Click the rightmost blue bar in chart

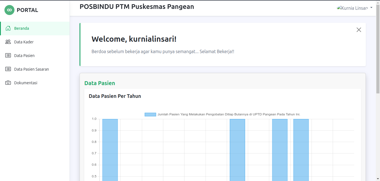(x=301, y=150)
